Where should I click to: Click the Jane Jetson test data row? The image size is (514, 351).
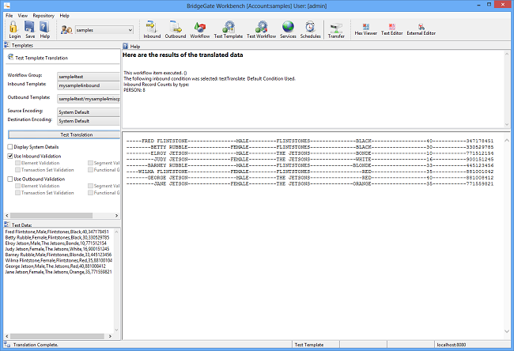point(59,272)
